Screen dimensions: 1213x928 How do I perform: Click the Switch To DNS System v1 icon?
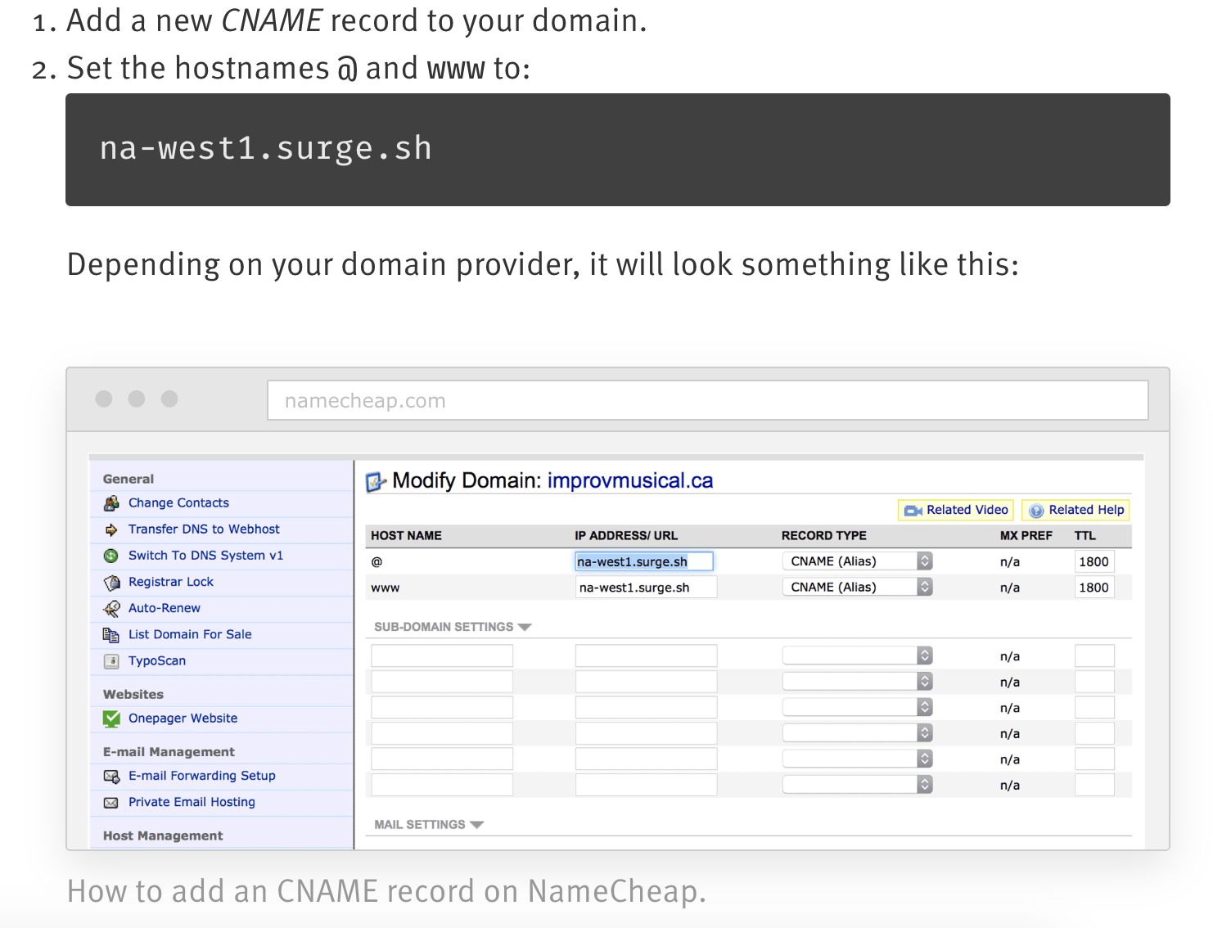pos(111,556)
